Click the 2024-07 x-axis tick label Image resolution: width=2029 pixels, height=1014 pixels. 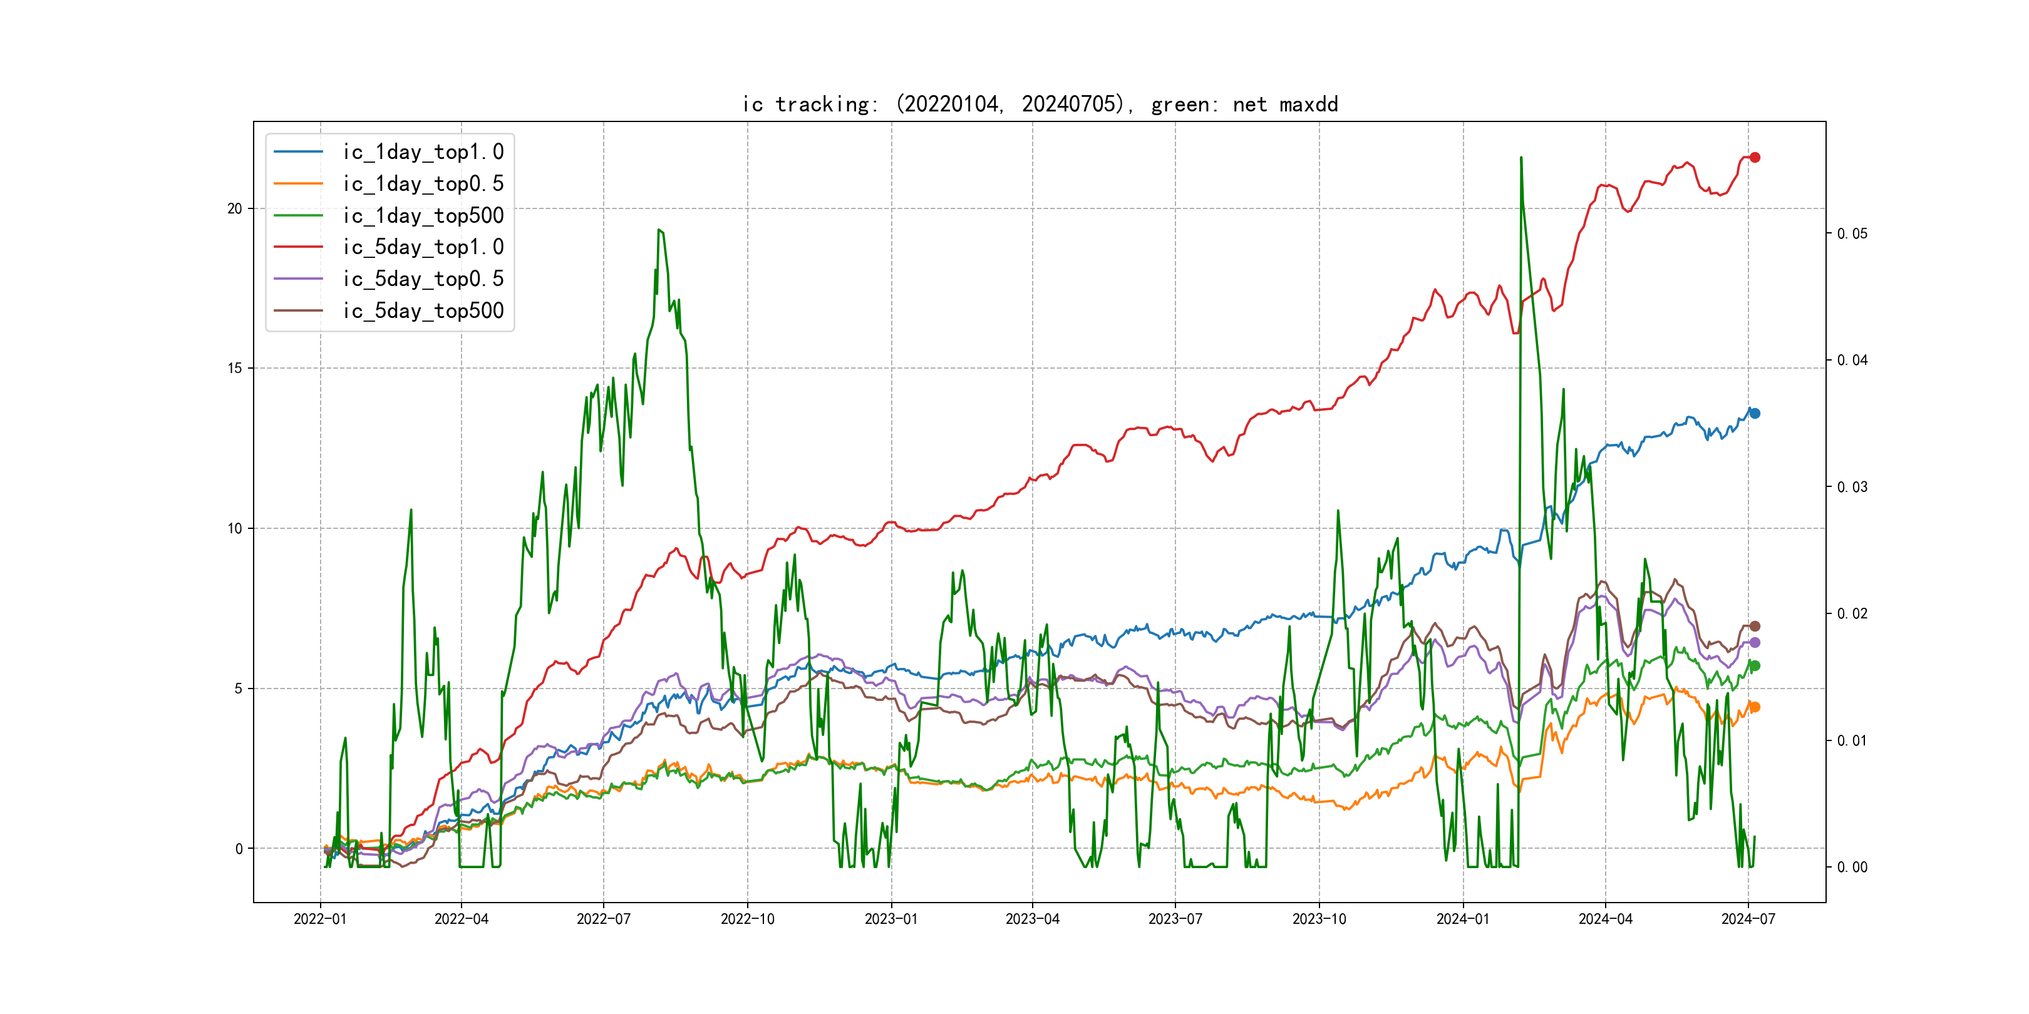point(1748,919)
